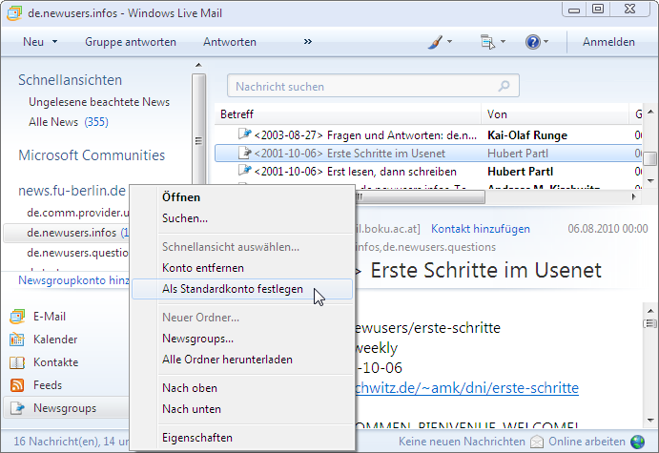Open the Kalender view icon
659x453 pixels.
coord(16,340)
